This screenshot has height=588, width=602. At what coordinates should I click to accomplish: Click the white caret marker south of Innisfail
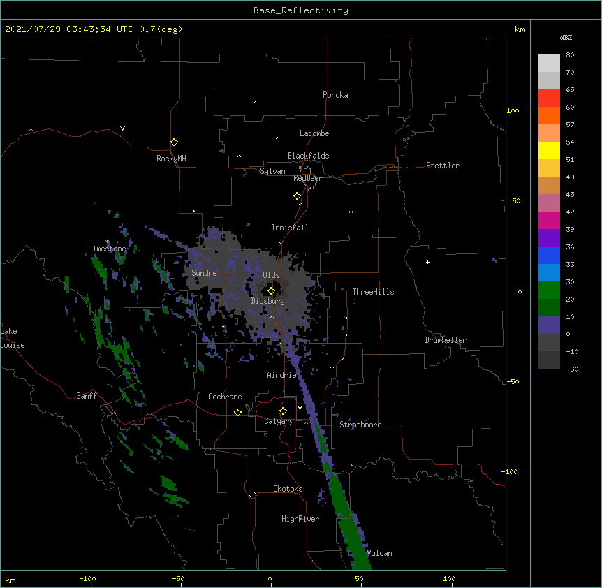pyautogui.click(x=279, y=243)
